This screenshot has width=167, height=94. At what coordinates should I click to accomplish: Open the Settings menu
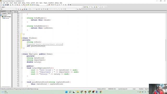(57, 3)
